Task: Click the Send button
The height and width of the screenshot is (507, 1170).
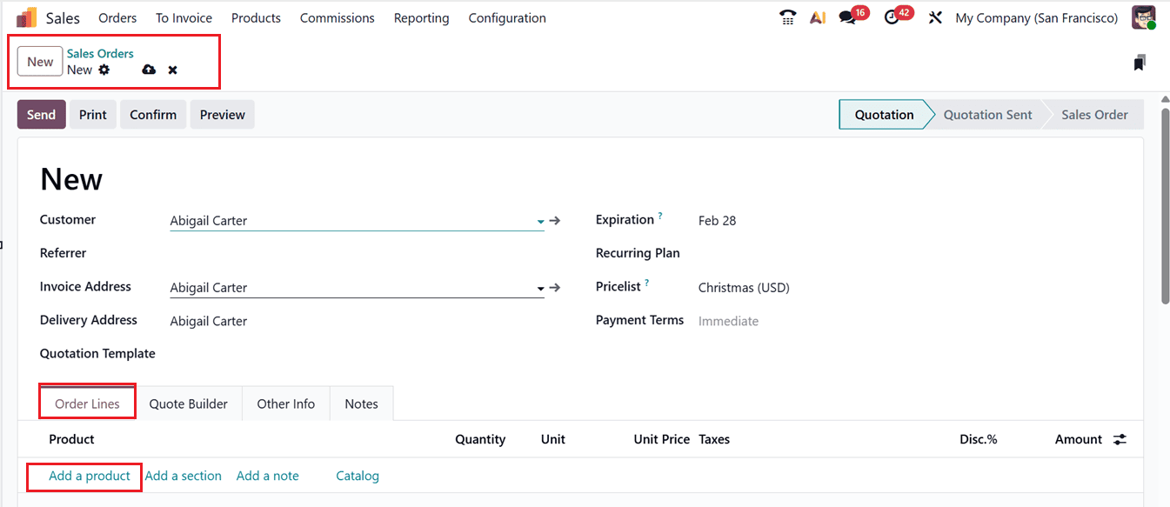Action: [41, 114]
